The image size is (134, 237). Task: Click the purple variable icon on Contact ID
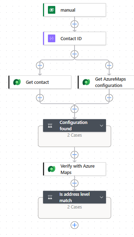coord(51,38)
